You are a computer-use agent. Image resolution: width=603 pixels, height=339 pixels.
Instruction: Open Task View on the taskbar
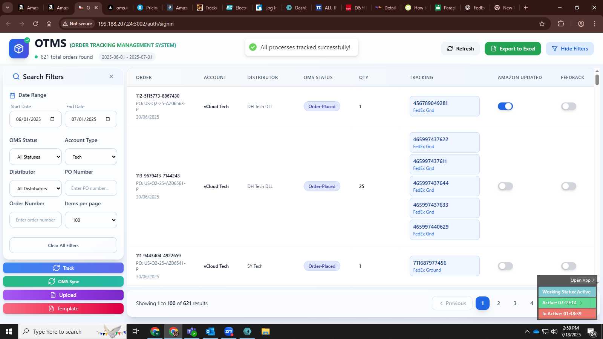tap(136, 331)
